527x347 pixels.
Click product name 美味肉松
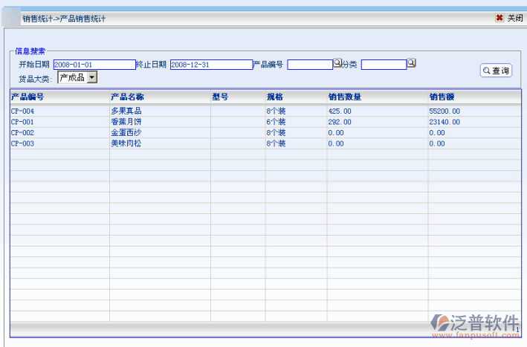[126, 143]
